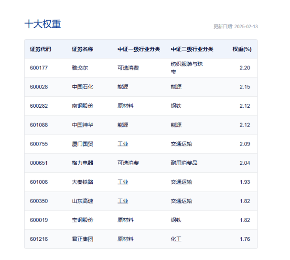Click 工业 cell in 大秦铁路 row

[x=123, y=182]
